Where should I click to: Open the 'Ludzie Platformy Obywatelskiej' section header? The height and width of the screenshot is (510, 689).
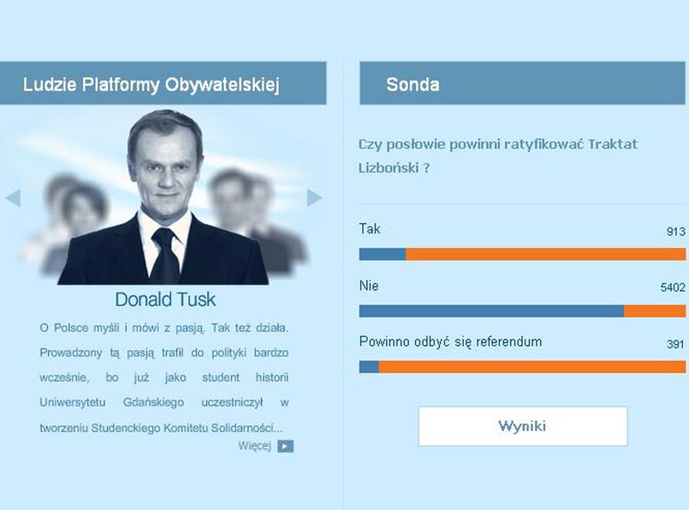[165, 83]
